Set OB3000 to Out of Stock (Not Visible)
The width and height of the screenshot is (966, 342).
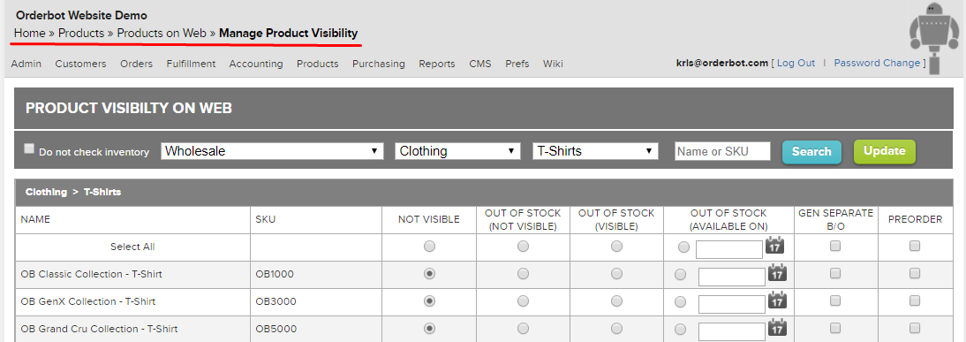click(523, 300)
